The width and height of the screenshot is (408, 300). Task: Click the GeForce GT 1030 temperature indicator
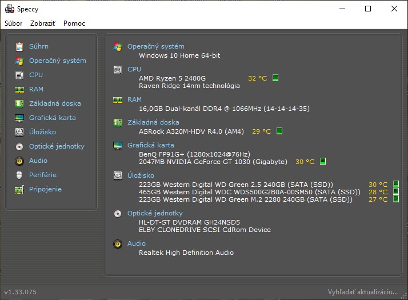click(323, 162)
